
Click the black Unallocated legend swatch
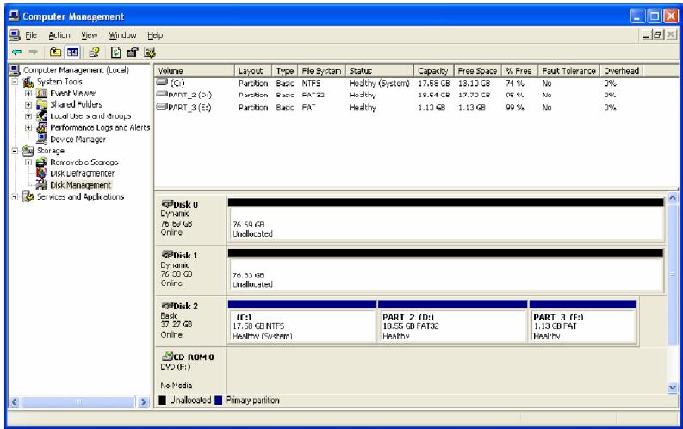[x=163, y=400]
